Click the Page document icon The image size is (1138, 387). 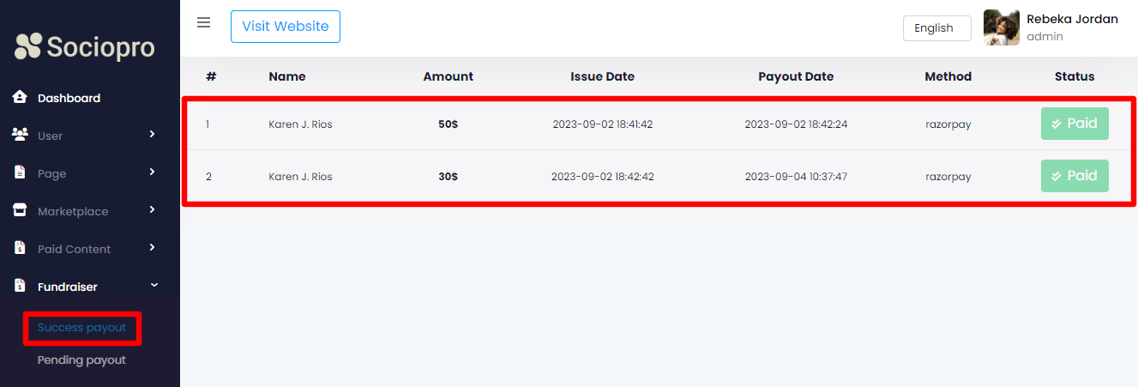[x=20, y=172]
